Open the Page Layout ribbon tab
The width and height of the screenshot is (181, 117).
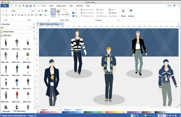click(x=61, y=6)
